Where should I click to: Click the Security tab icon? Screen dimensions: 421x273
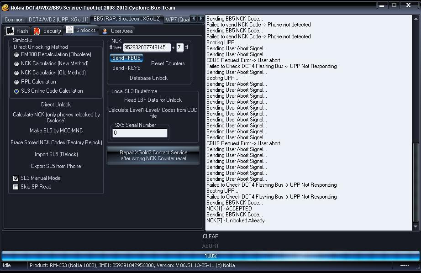(x=37, y=31)
